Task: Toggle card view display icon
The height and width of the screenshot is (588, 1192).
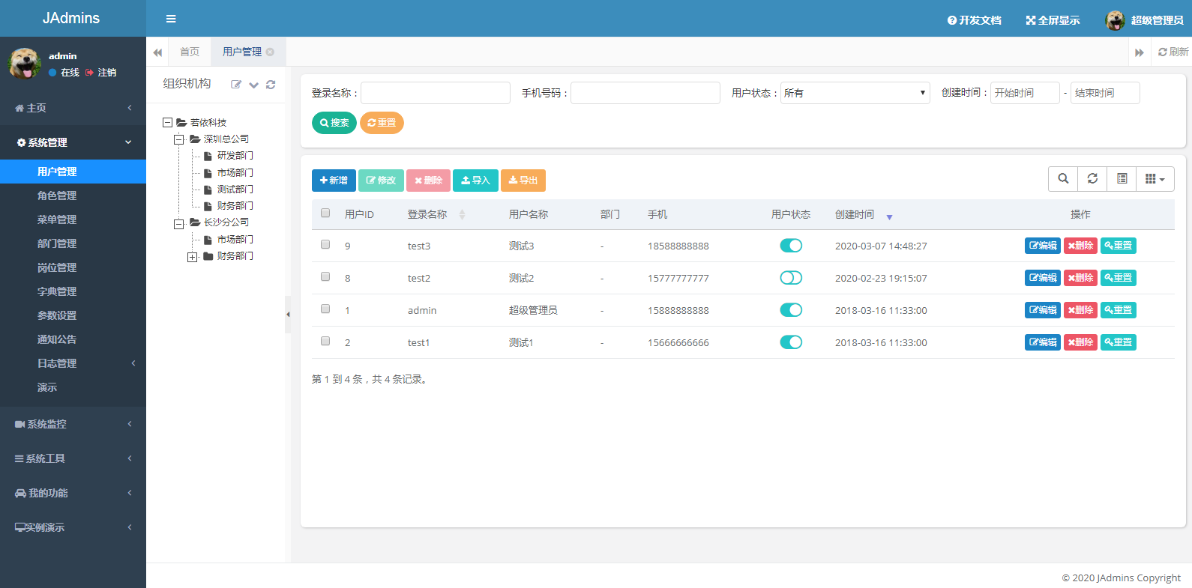Action: pyautogui.click(x=1122, y=179)
